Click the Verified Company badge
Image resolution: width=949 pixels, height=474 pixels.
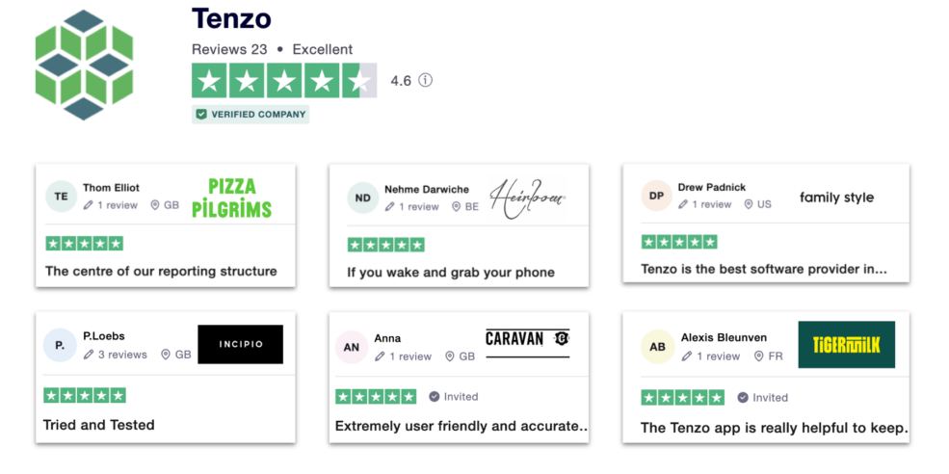point(250,114)
